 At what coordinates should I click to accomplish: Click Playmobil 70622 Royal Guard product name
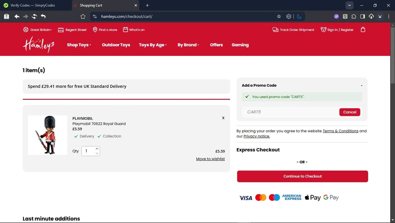pyautogui.click(x=99, y=124)
